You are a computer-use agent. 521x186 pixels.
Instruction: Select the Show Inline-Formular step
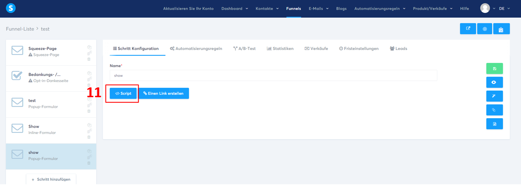click(x=51, y=130)
